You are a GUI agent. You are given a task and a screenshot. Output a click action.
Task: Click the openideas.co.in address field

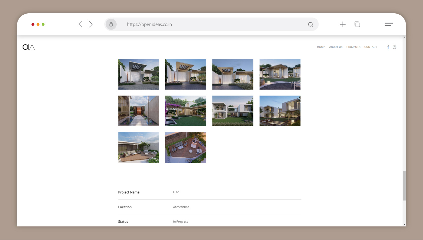[x=211, y=24]
